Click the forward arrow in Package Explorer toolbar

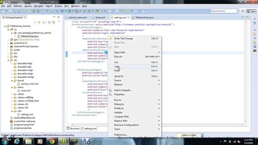pyautogui.click(x=39, y=23)
